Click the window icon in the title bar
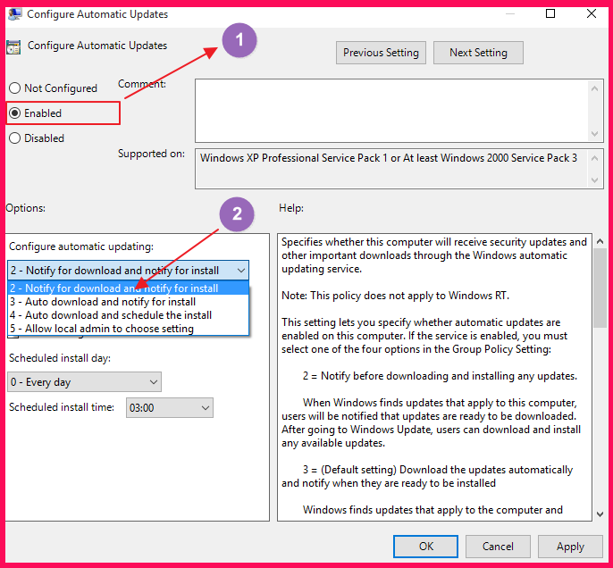The height and width of the screenshot is (568, 613). click(x=13, y=14)
